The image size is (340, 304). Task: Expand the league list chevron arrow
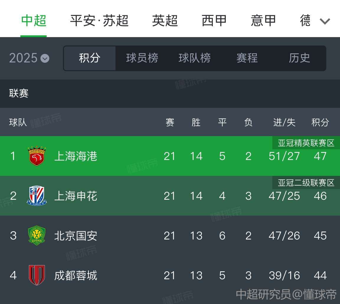[325, 21]
